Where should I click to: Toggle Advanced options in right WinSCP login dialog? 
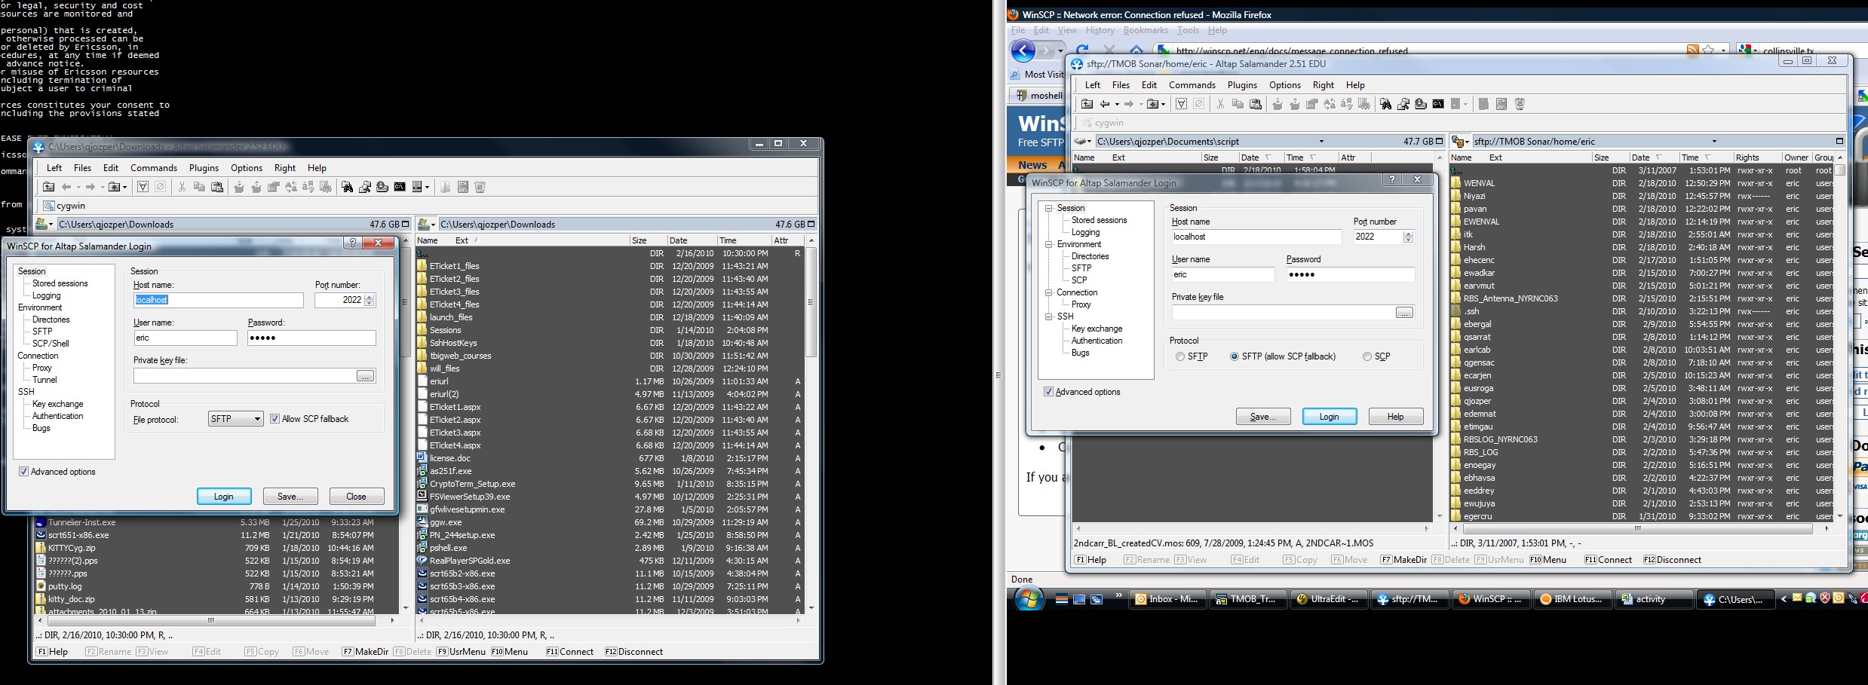coord(1048,392)
